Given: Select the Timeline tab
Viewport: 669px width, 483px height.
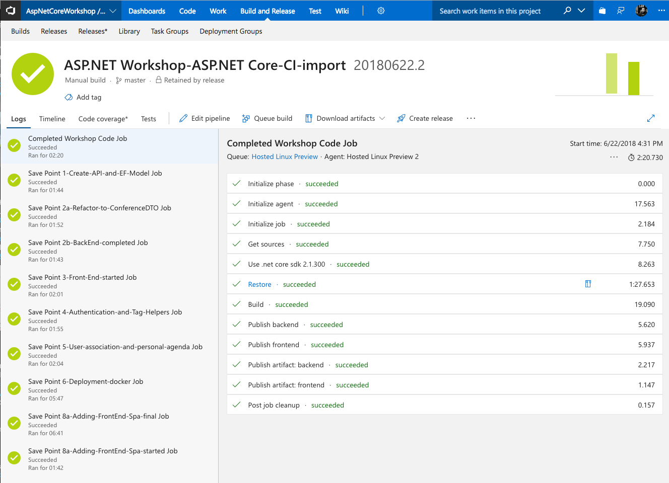Looking at the screenshot, I should pos(52,119).
